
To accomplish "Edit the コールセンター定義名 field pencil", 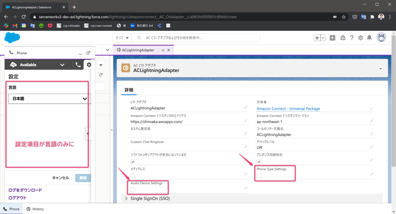I will [372, 134].
